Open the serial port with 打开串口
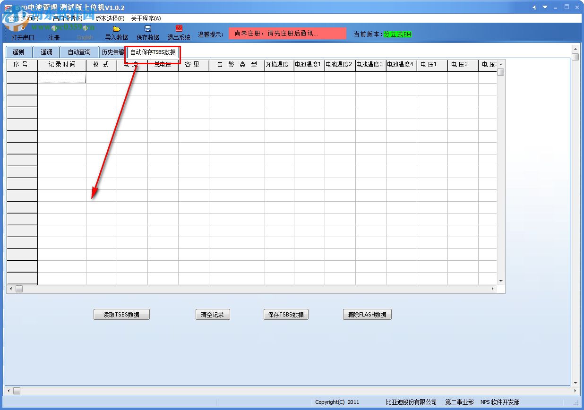This screenshot has width=584, height=410. [x=23, y=33]
